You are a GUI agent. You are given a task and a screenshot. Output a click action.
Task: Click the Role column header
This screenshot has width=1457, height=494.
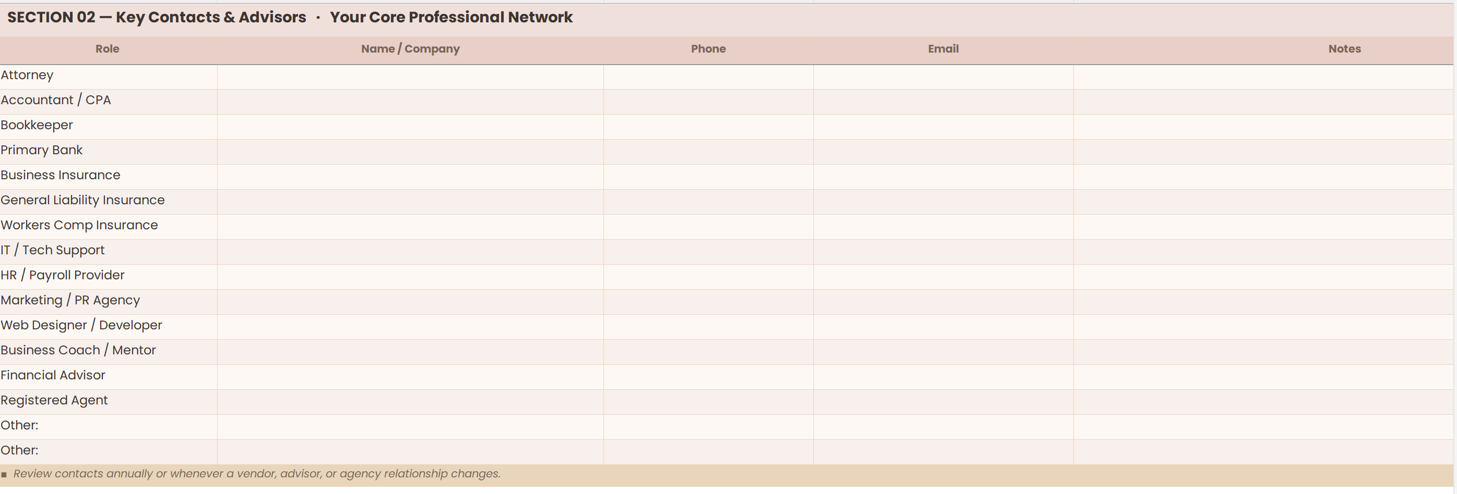[108, 49]
